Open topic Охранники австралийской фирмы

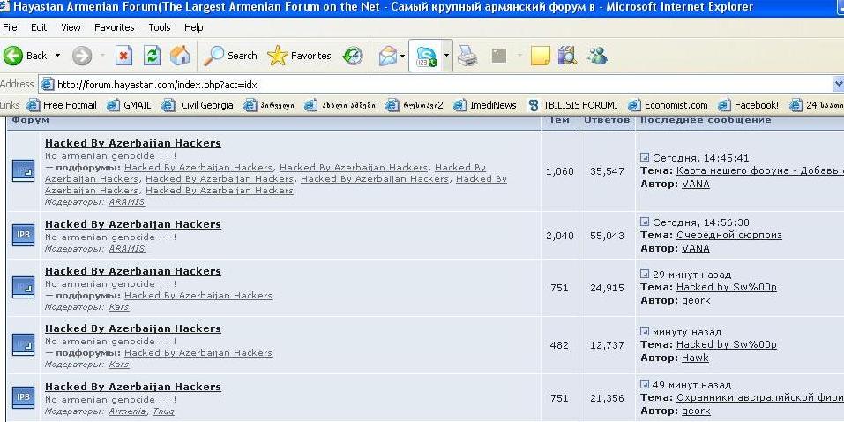[759, 398]
